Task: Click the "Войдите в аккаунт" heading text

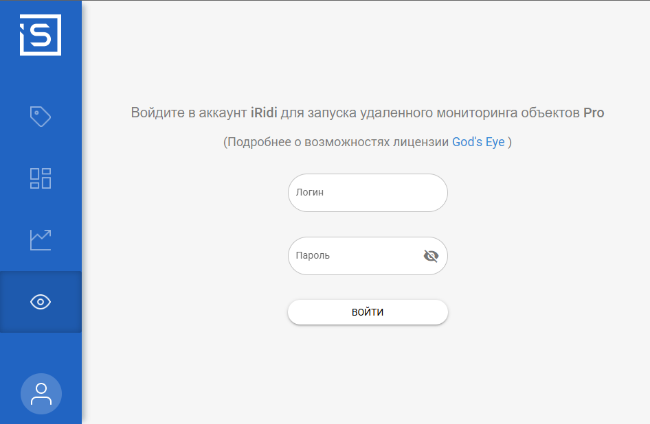Action: (189, 113)
